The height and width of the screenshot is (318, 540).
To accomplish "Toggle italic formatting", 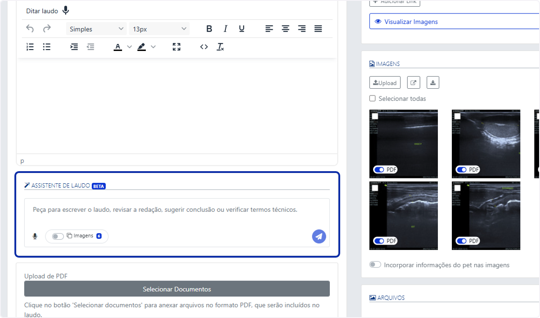I will pyautogui.click(x=225, y=29).
